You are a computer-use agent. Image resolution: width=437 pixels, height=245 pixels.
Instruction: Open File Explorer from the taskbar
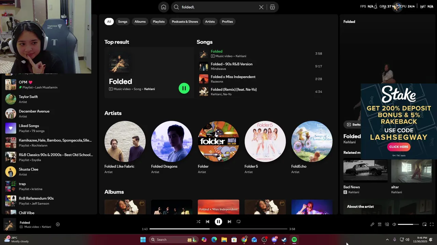click(x=224, y=240)
